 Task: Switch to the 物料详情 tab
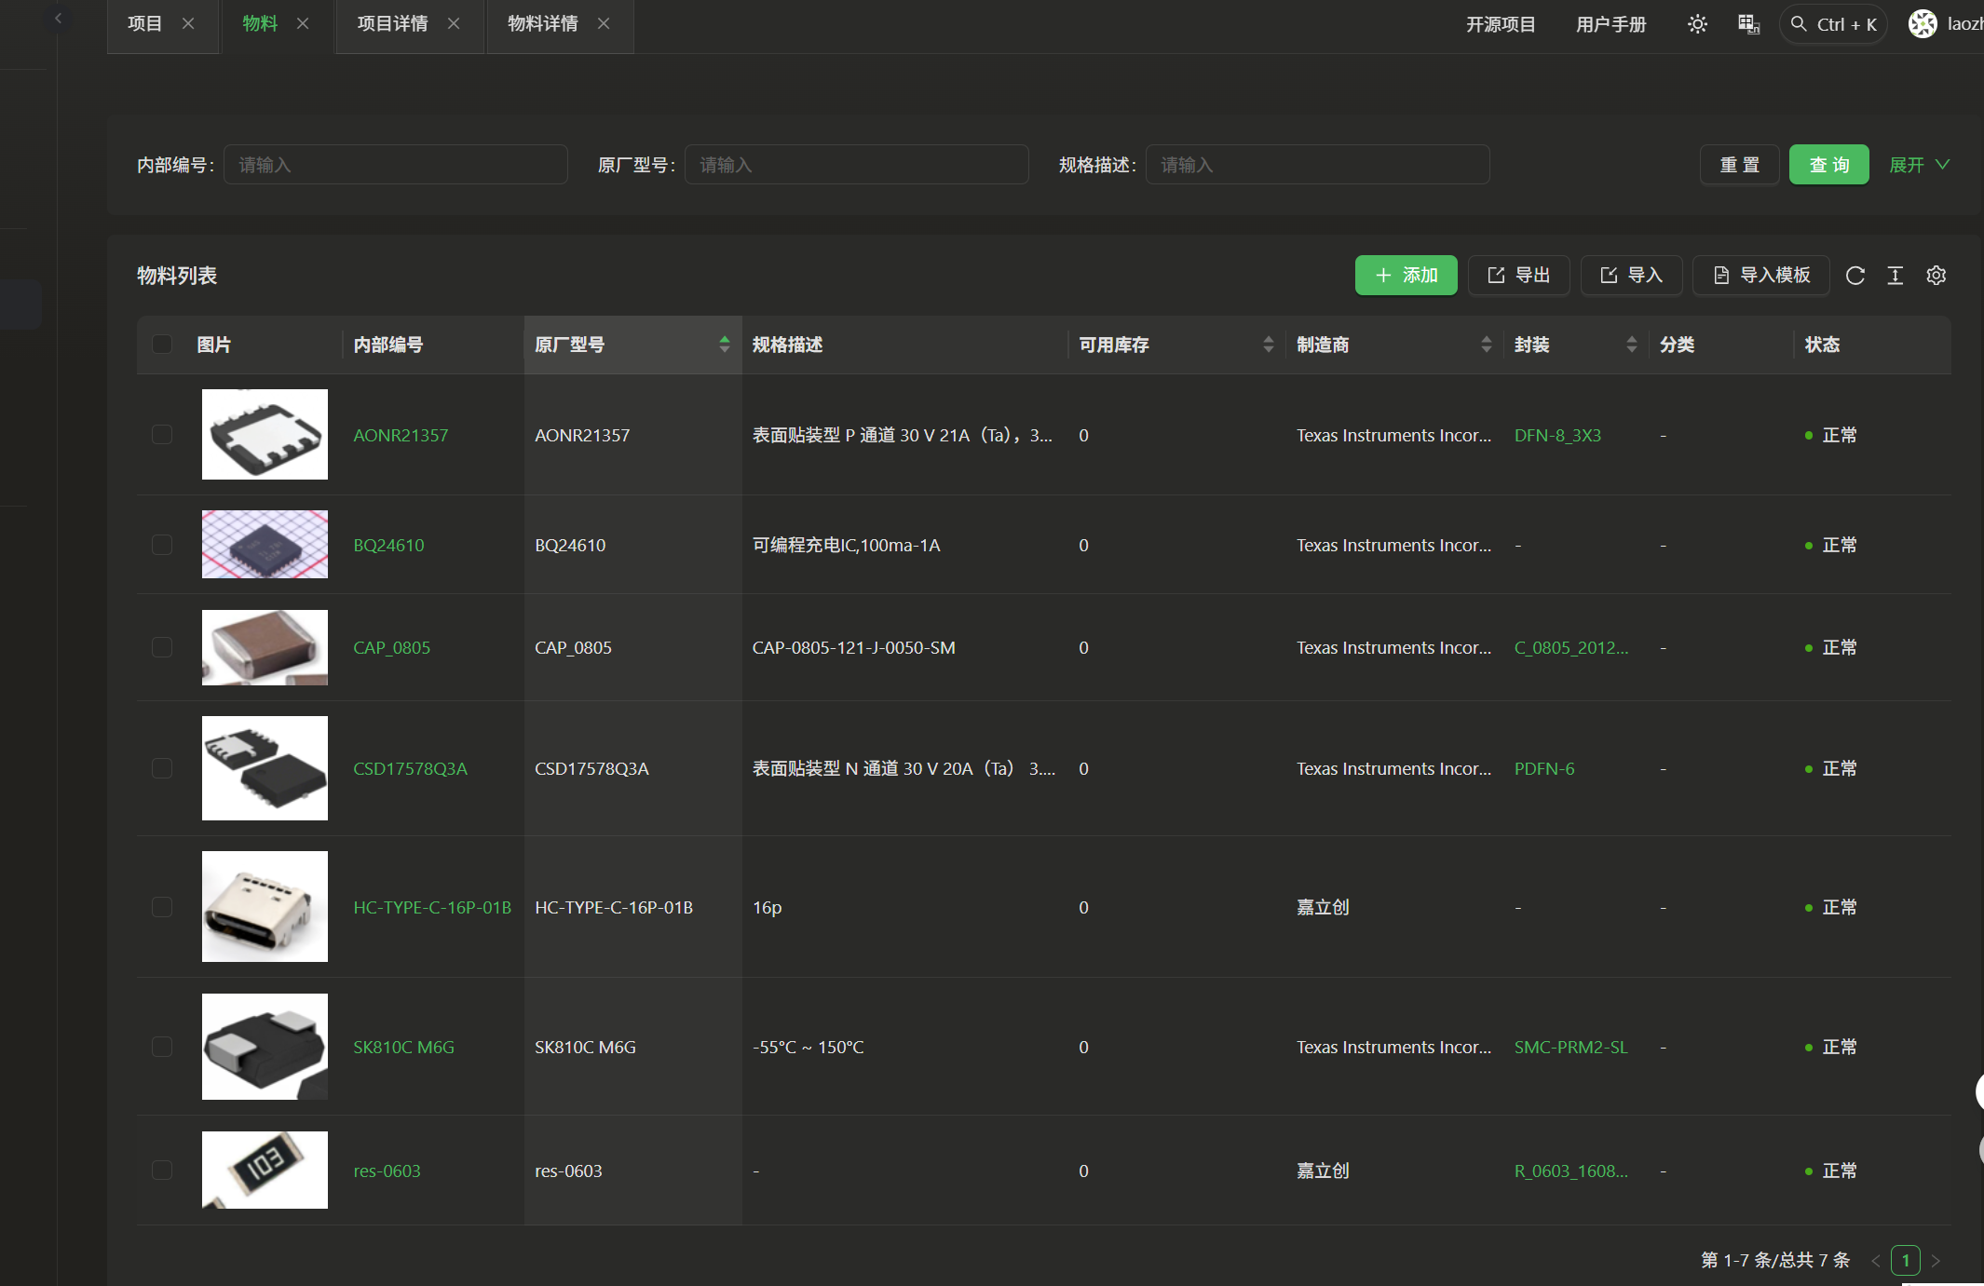click(543, 23)
